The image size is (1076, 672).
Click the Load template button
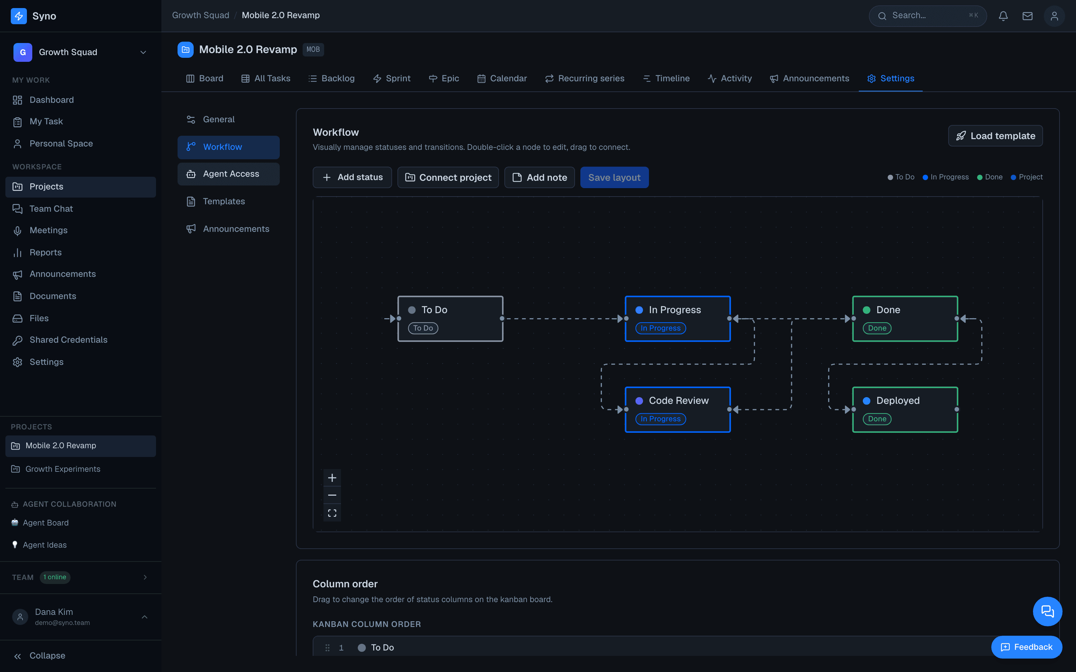click(x=996, y=136)
